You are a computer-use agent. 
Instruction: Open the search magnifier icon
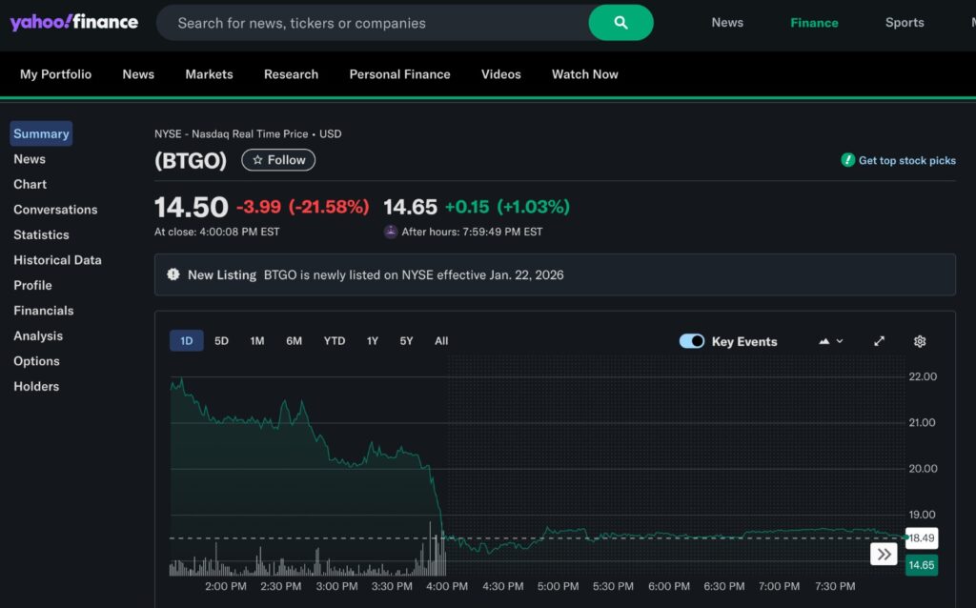(x=620, y=22)
